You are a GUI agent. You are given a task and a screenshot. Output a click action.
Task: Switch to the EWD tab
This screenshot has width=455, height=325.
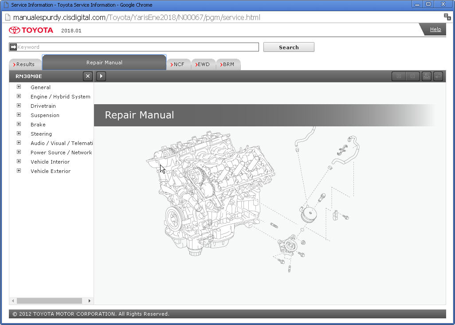click(x=204, y=64)
